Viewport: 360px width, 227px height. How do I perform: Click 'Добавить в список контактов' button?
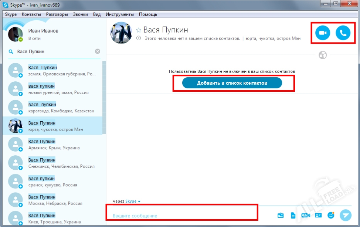232,83
